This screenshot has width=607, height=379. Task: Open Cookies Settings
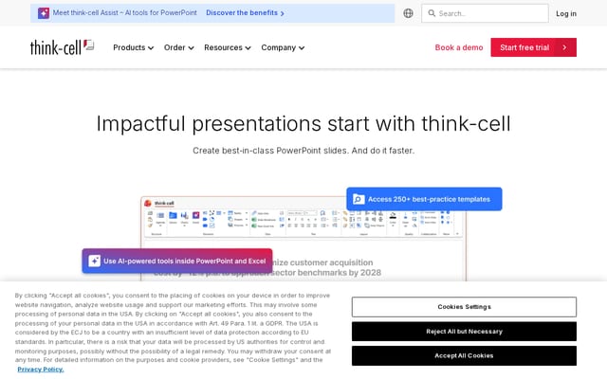[x=464, y=307]
